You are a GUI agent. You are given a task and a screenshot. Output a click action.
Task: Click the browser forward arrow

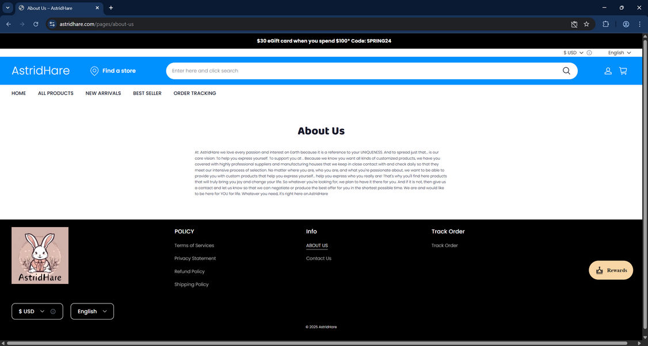pyautogui.click(x=22, y=24)
